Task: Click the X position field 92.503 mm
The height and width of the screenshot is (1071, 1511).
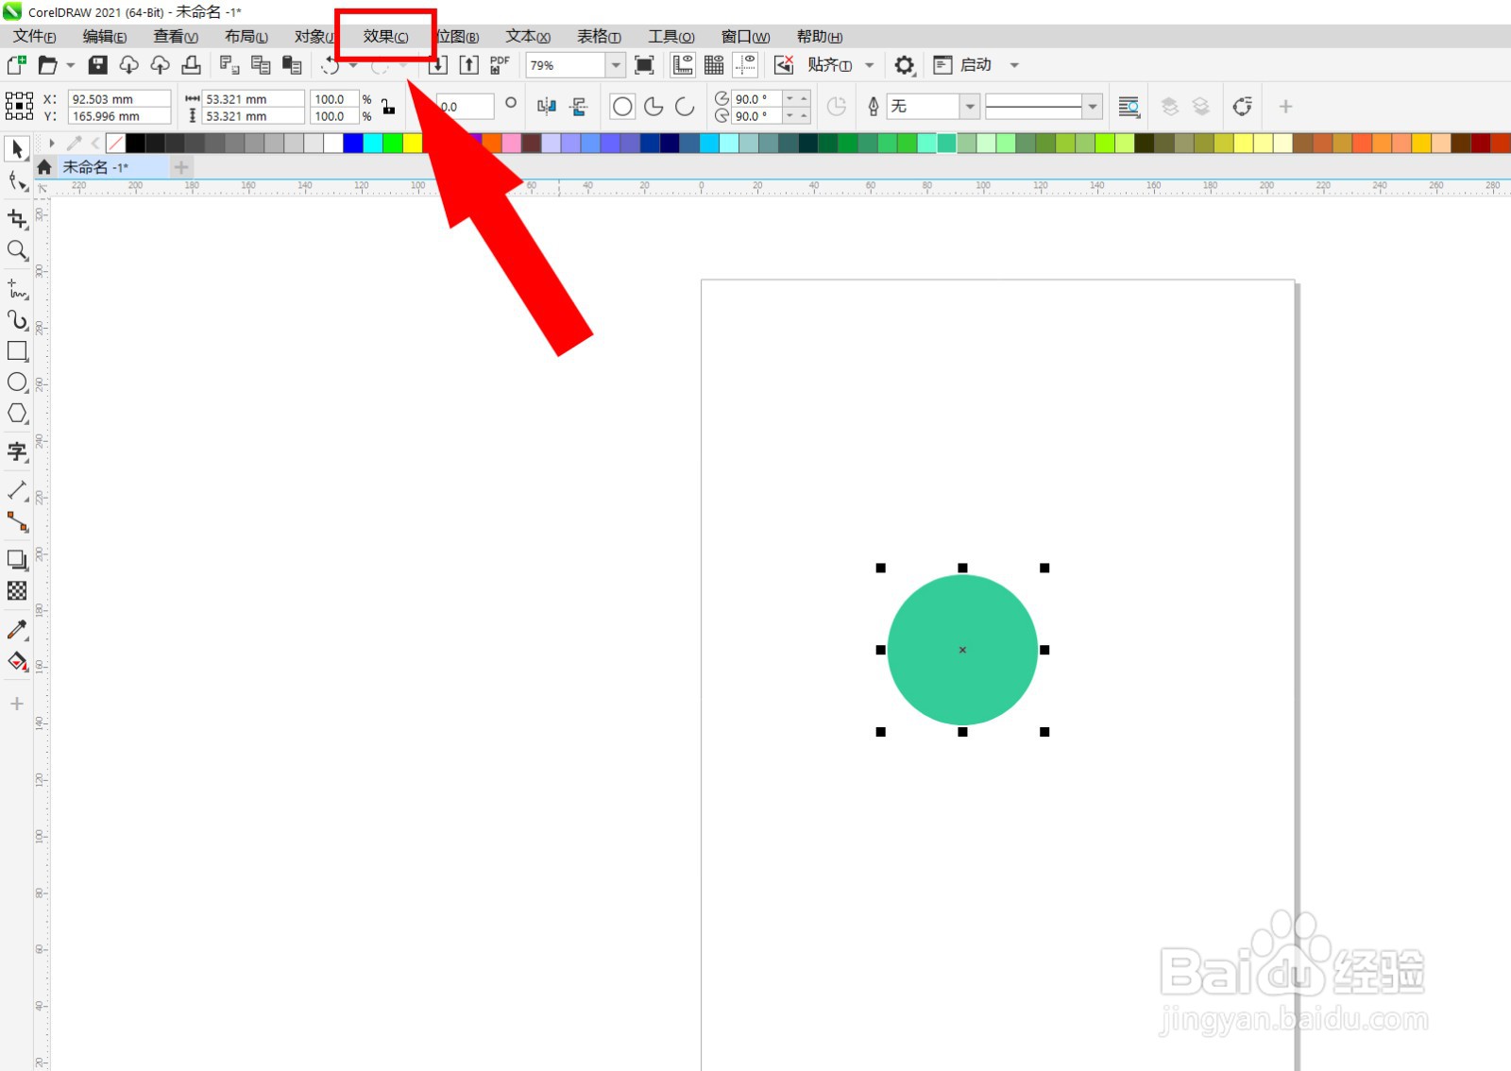Action: coord(120,99)
